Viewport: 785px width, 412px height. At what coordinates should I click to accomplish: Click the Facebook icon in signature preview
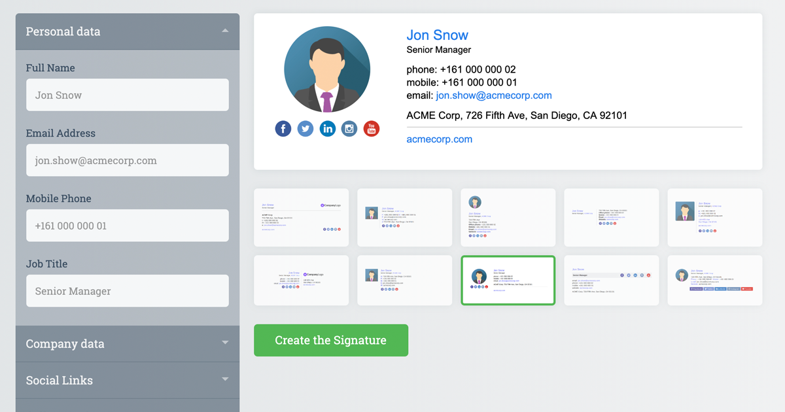click(x=283, y=129)
